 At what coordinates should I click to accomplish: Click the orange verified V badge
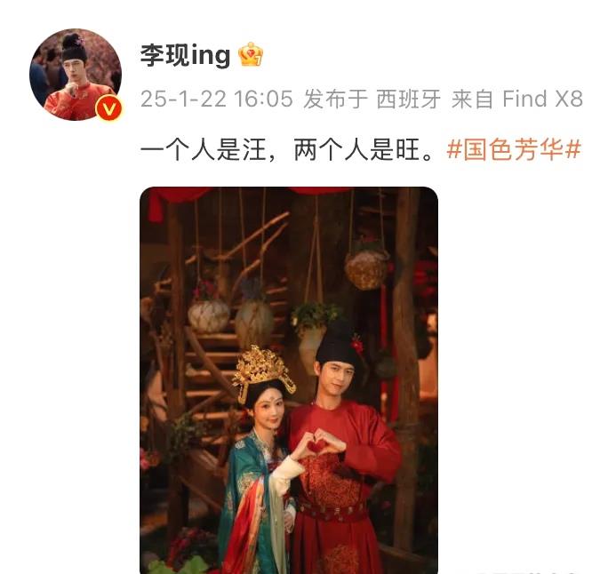[109, 108]
